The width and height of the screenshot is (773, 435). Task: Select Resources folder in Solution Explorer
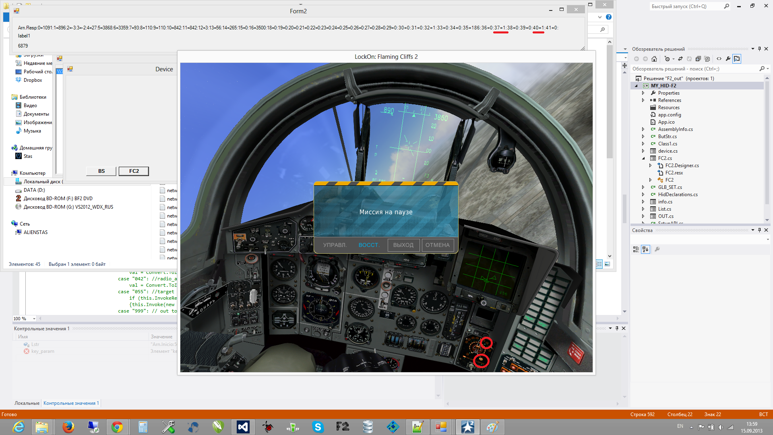[x=669, y=108]
